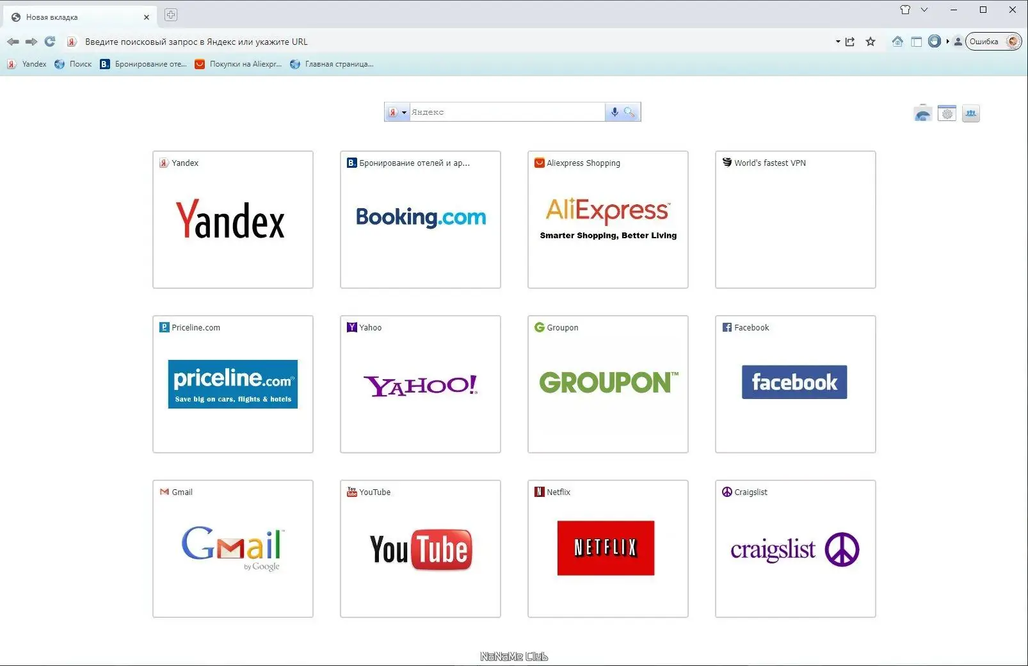This screenshot has width=1028, height=666.
Task: Maximize the browser window
Action: point(983,10)
